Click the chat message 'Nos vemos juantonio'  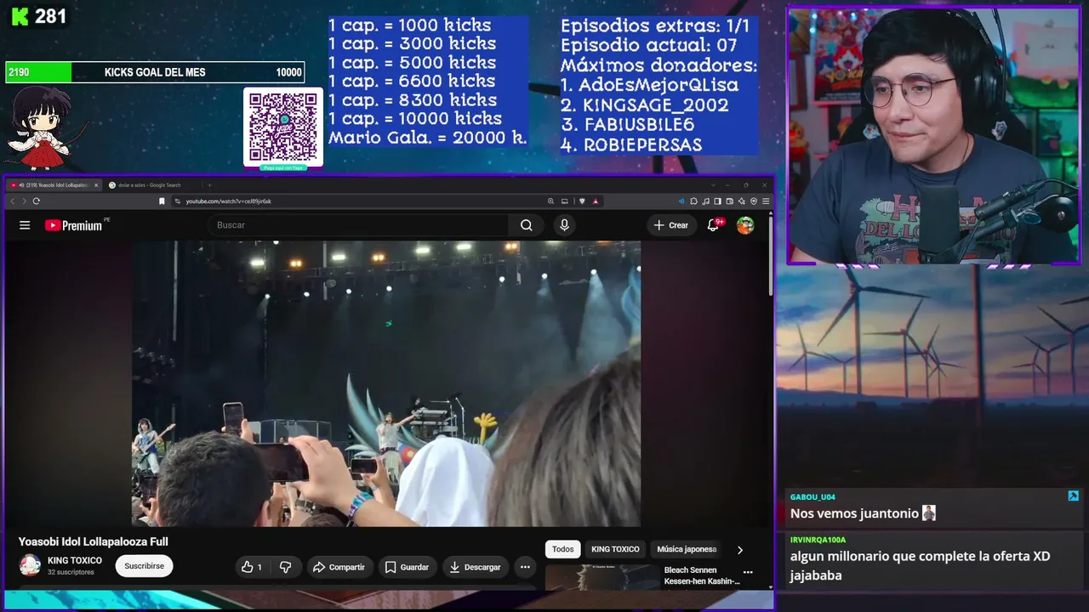tap(854, 513)
